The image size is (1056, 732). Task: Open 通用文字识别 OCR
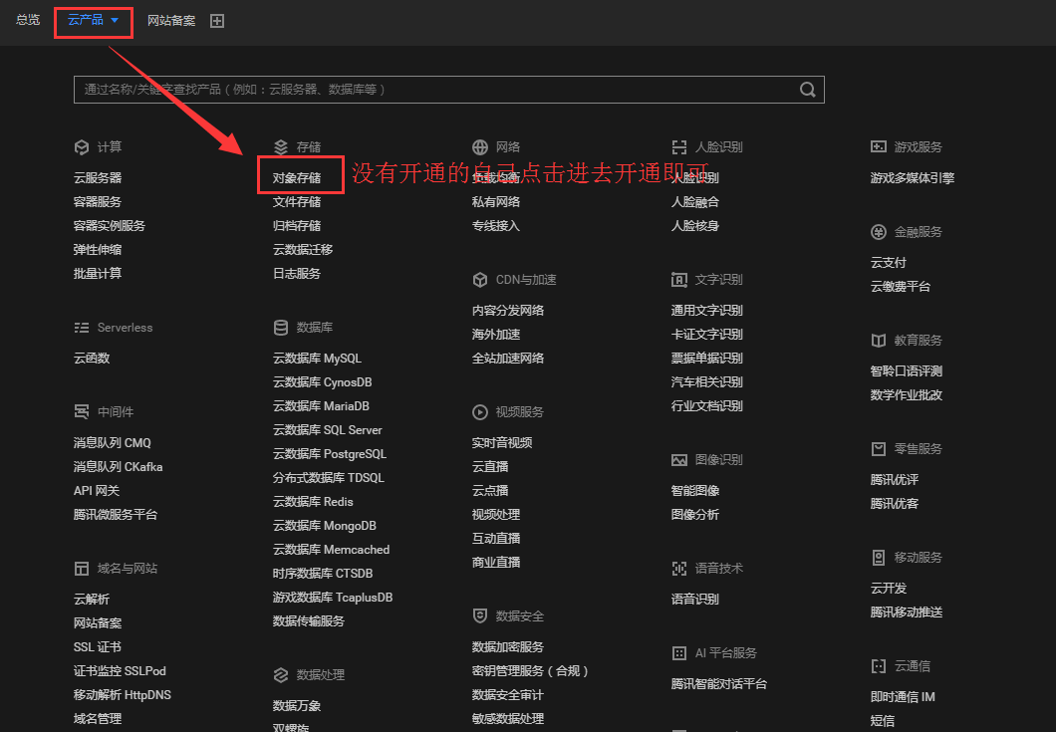[x=707, y=311]
